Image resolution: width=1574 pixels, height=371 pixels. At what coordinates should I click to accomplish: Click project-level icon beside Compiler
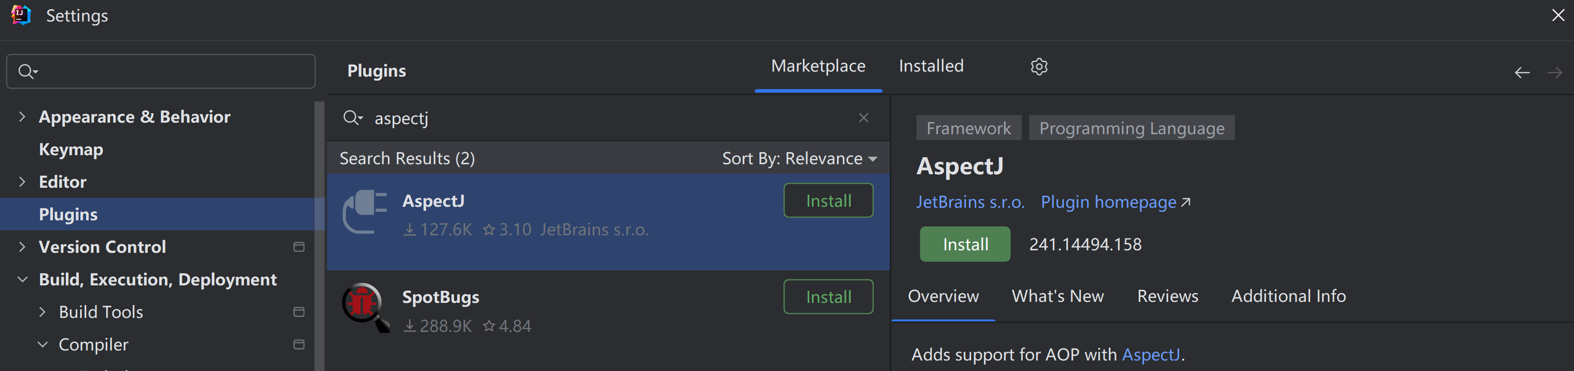click(299, 345)
